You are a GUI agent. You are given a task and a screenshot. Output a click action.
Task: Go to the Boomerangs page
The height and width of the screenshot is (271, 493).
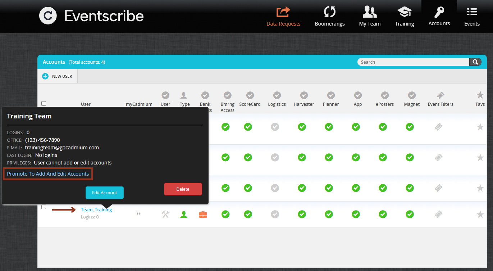329,17
